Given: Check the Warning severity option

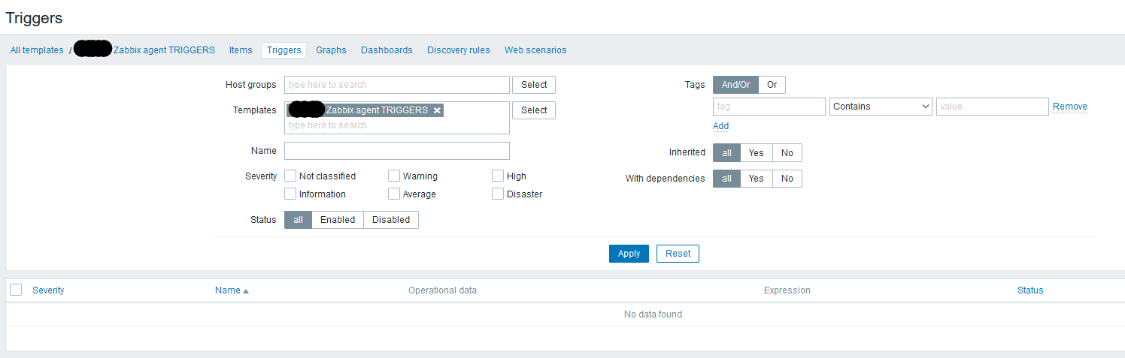Looking at the screenshot, I should (394, 176).
